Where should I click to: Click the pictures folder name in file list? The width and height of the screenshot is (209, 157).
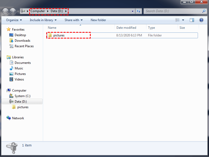click(59, 35)
